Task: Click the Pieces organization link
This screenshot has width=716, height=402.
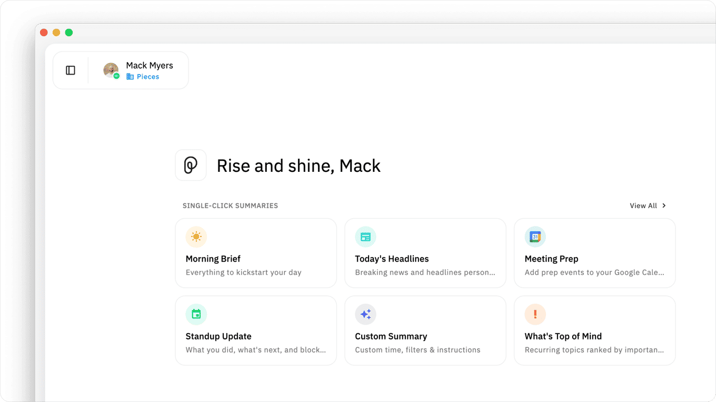Action: [x=143, y=77]
